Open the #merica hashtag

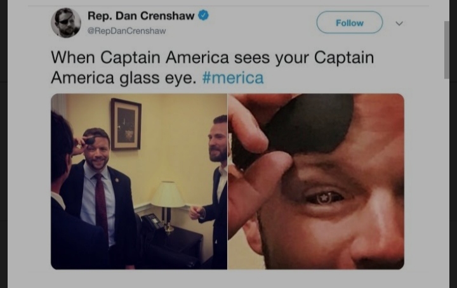click(x=233, y=78)
